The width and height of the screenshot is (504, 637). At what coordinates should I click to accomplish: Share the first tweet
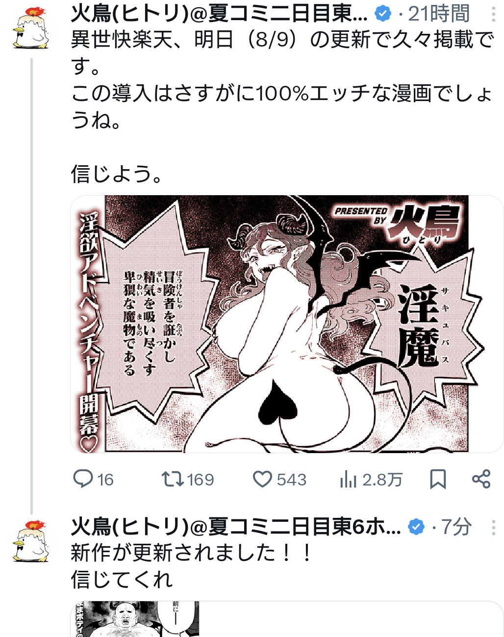pos(481,479)
